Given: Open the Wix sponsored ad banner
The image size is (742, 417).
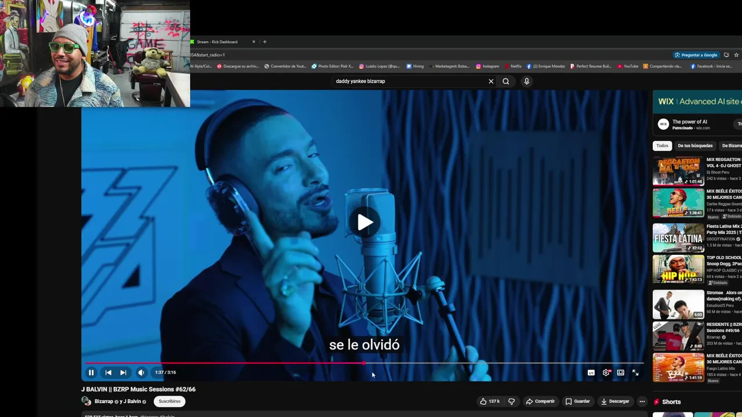Looking at the screenshot, I should [697, 101].
